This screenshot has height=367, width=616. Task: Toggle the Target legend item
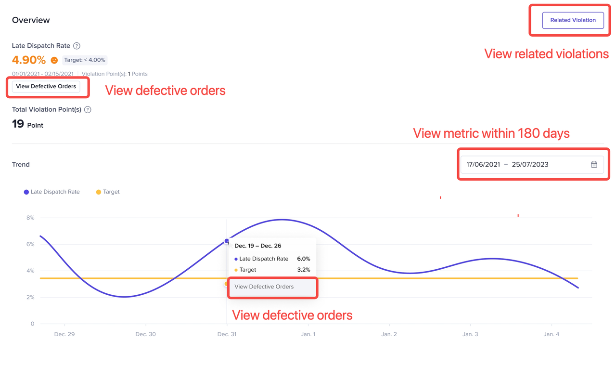click(x=107, y=192)
